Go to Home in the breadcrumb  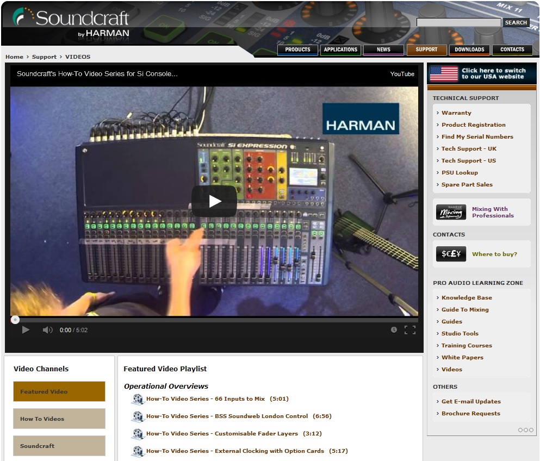(x=15, y=57)
